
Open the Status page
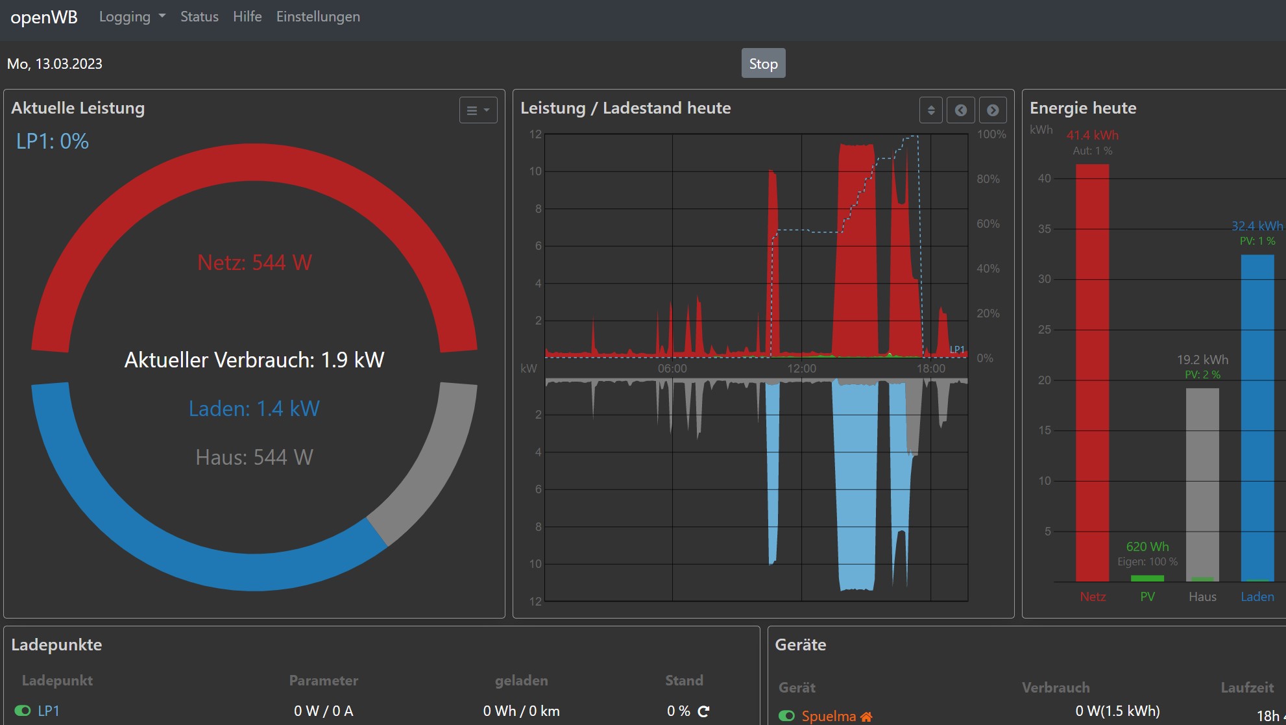[199, 17]
